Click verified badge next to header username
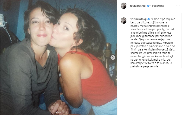Viewport: 182px width, 115px height. 148,6
